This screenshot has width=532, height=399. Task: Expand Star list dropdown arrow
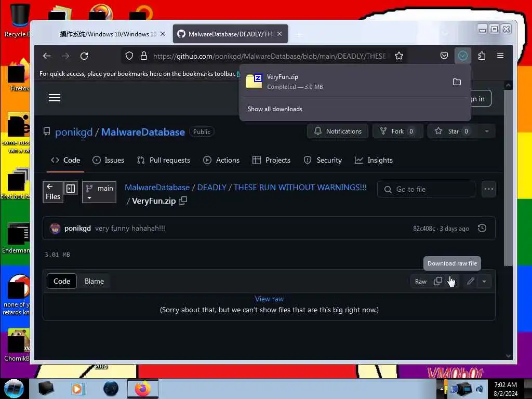[x=487, y=131]
